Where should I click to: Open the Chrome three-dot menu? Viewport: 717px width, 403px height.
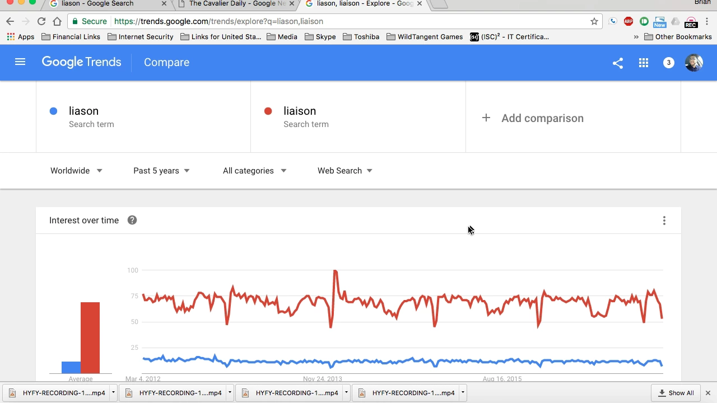pos(707,21)
